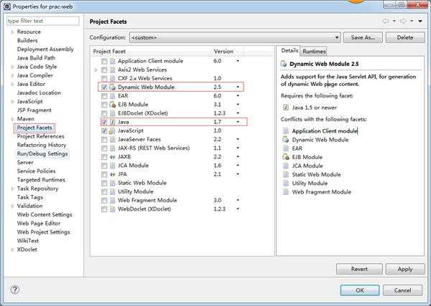Screen dimensions: 431x306
Task: Switch to the Details tab
Action: [289, 51]
